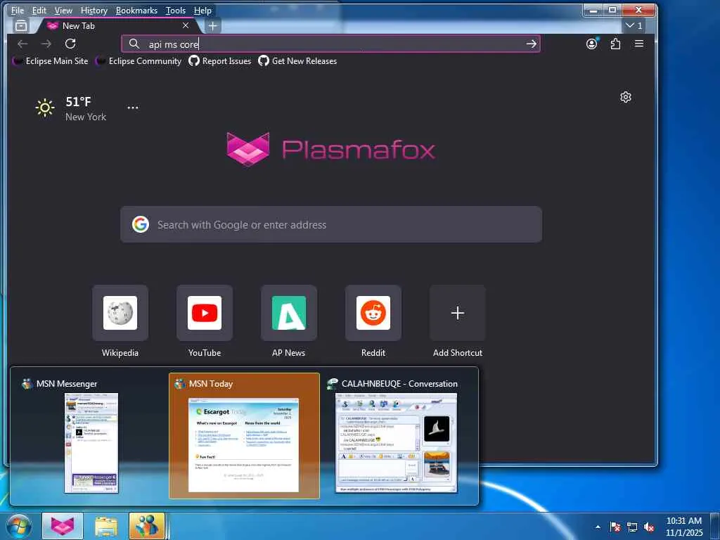720x540 pixels.
Task: Open new tab personalize gear icon
Action: click(x=625, y=97)
